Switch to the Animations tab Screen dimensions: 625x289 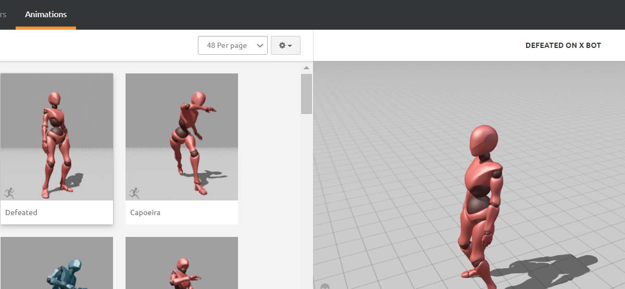pyautogui.click(x=46, y=15)
